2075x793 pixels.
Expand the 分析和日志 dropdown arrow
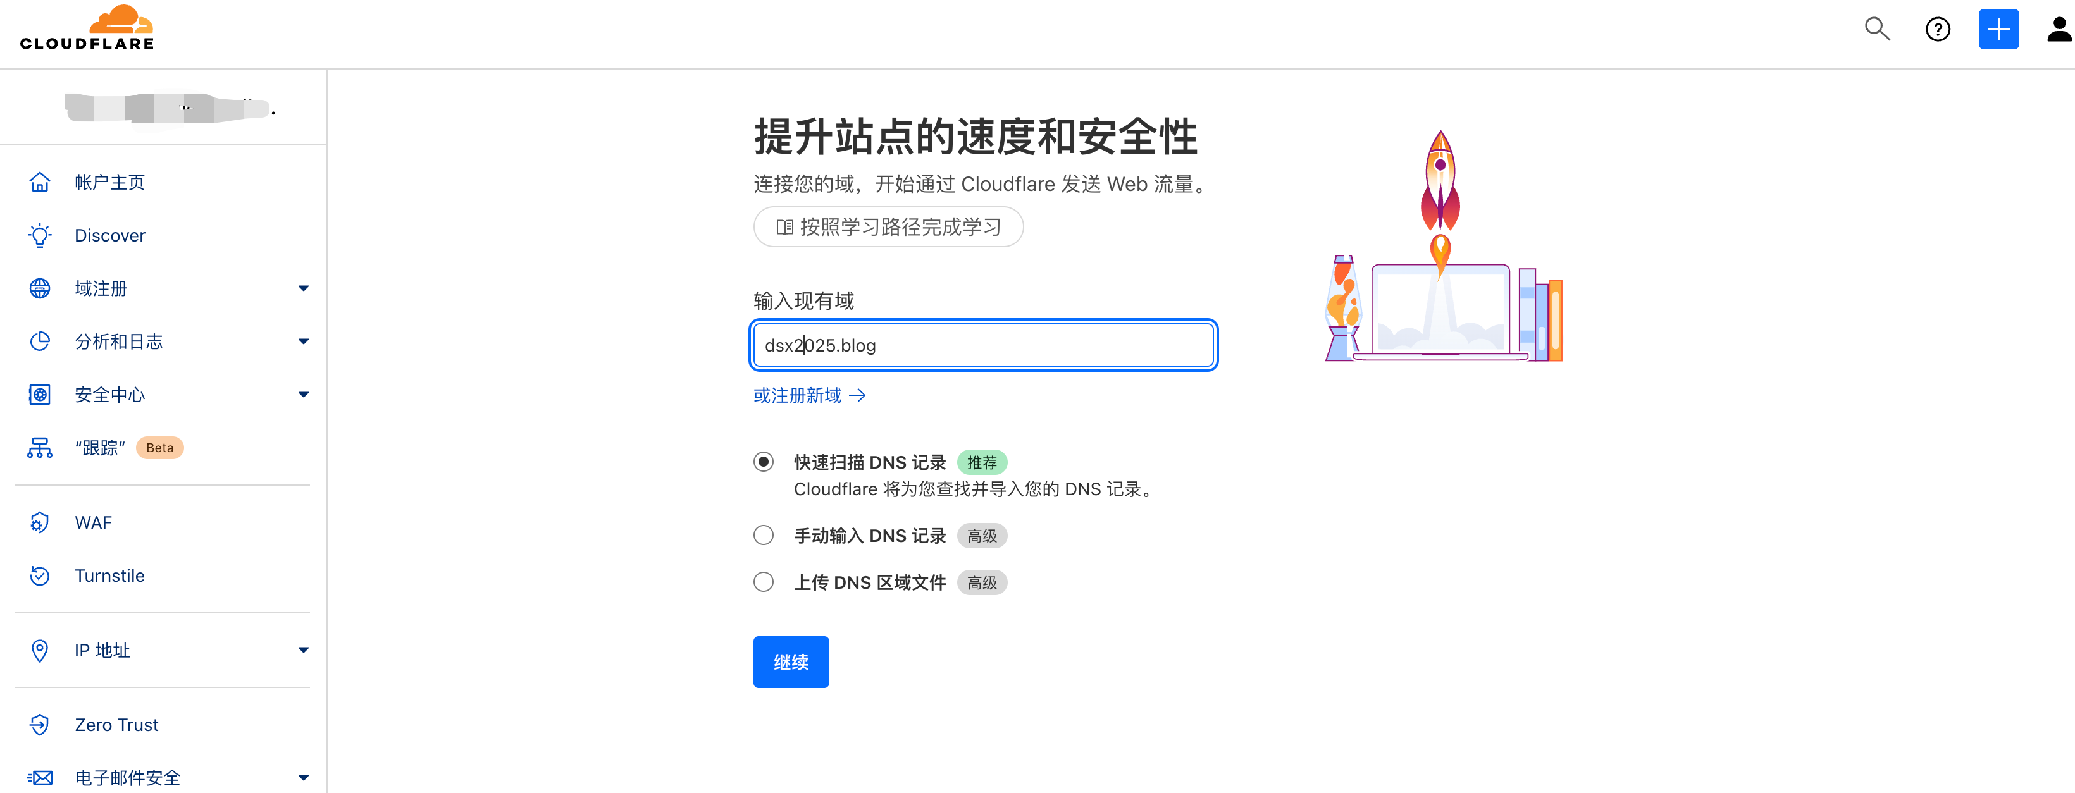click(303, 341)
